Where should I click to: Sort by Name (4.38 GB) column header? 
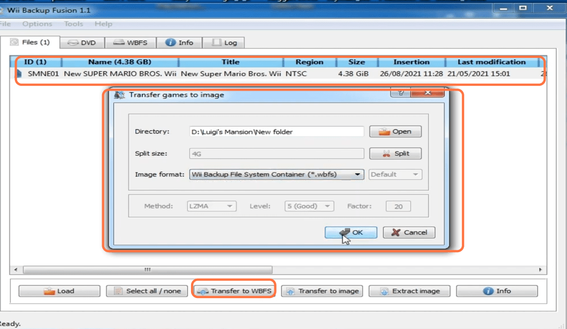click(x=120, y=62)
